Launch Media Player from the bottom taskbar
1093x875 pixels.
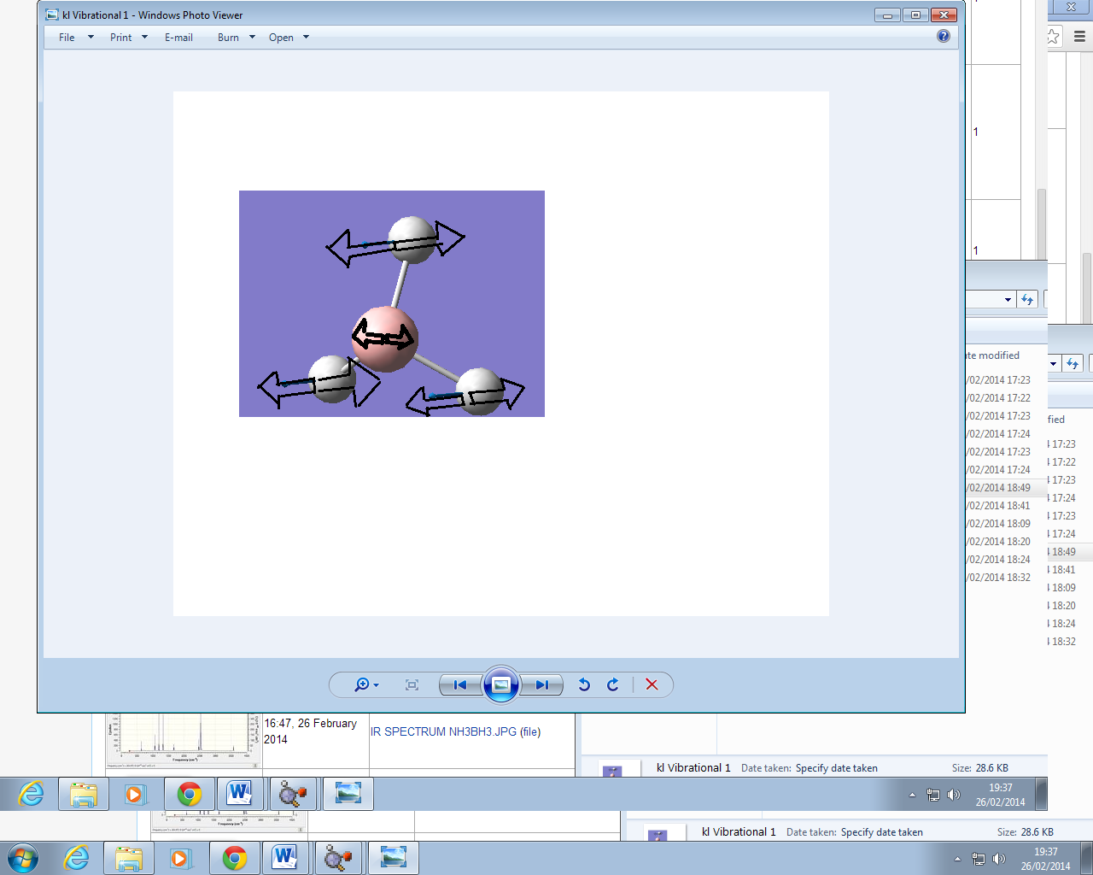[180, 858]
